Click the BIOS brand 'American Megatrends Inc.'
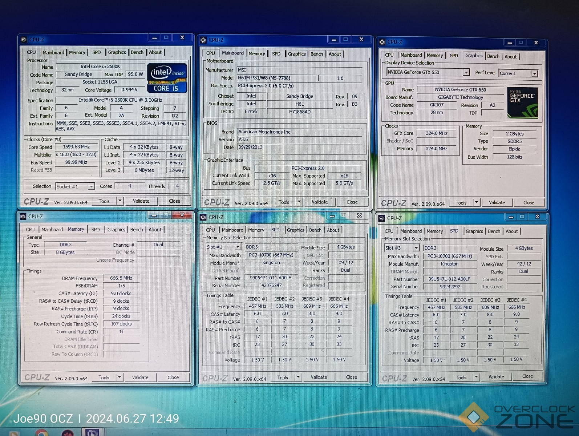The height and width of the screenshot is (436, 579). pos(299,132)
